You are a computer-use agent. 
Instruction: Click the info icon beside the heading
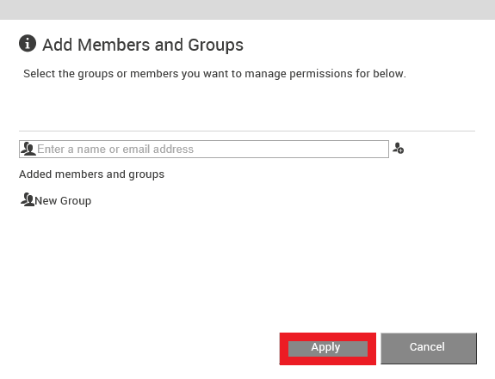[x=28, y=43]
